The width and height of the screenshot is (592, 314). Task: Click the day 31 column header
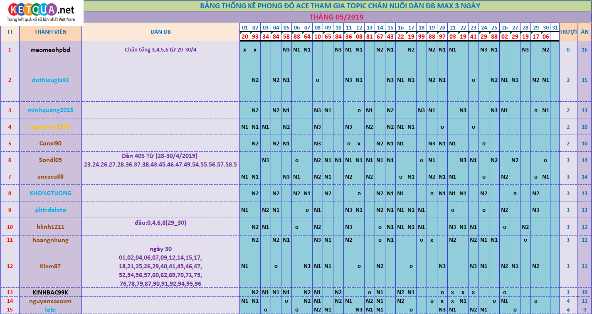tap(555, 28)
